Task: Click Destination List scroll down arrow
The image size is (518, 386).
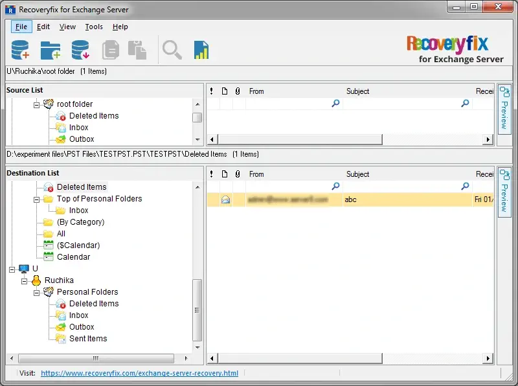Action: pos(197,347)
